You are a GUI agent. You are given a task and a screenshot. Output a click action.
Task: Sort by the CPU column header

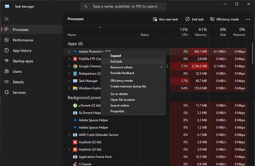180,32
